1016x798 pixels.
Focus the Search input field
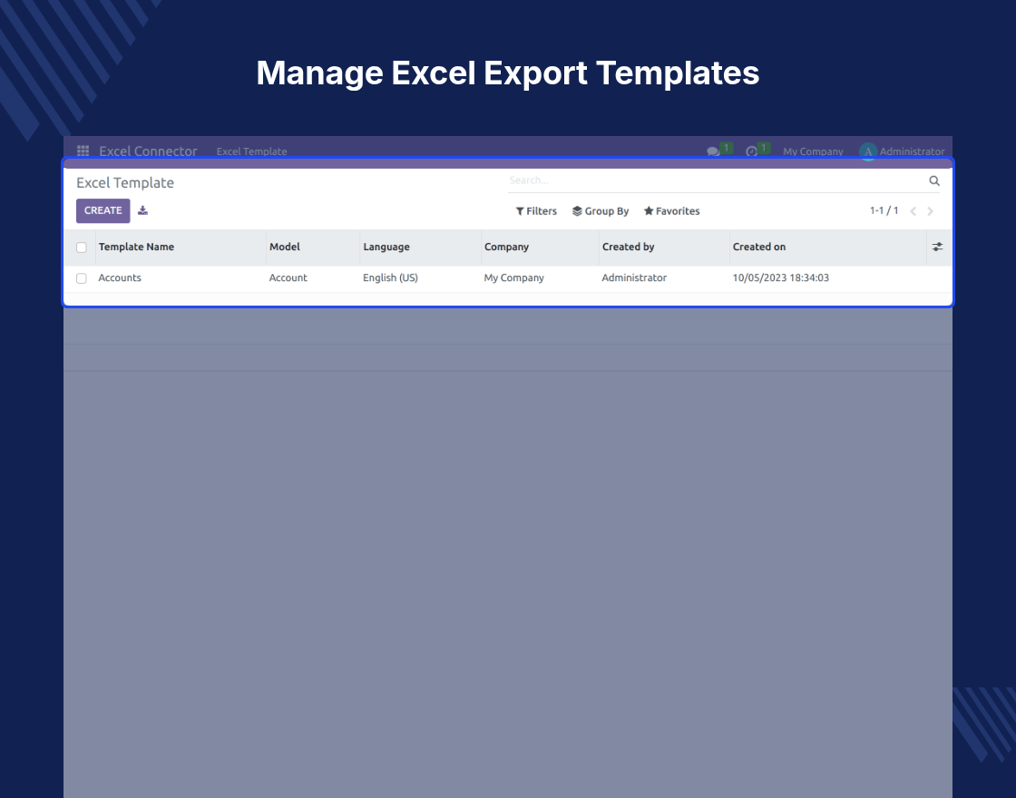[718, 180]
